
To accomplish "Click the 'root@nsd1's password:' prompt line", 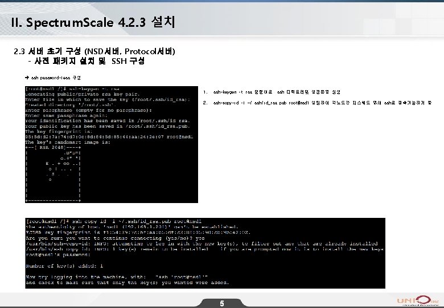I will coord(58,255).
